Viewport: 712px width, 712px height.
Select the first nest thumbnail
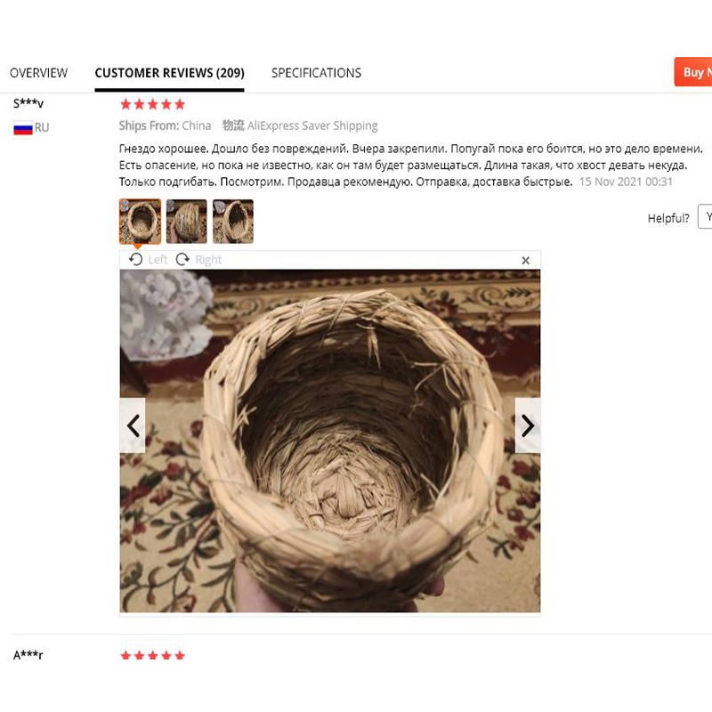141,222
